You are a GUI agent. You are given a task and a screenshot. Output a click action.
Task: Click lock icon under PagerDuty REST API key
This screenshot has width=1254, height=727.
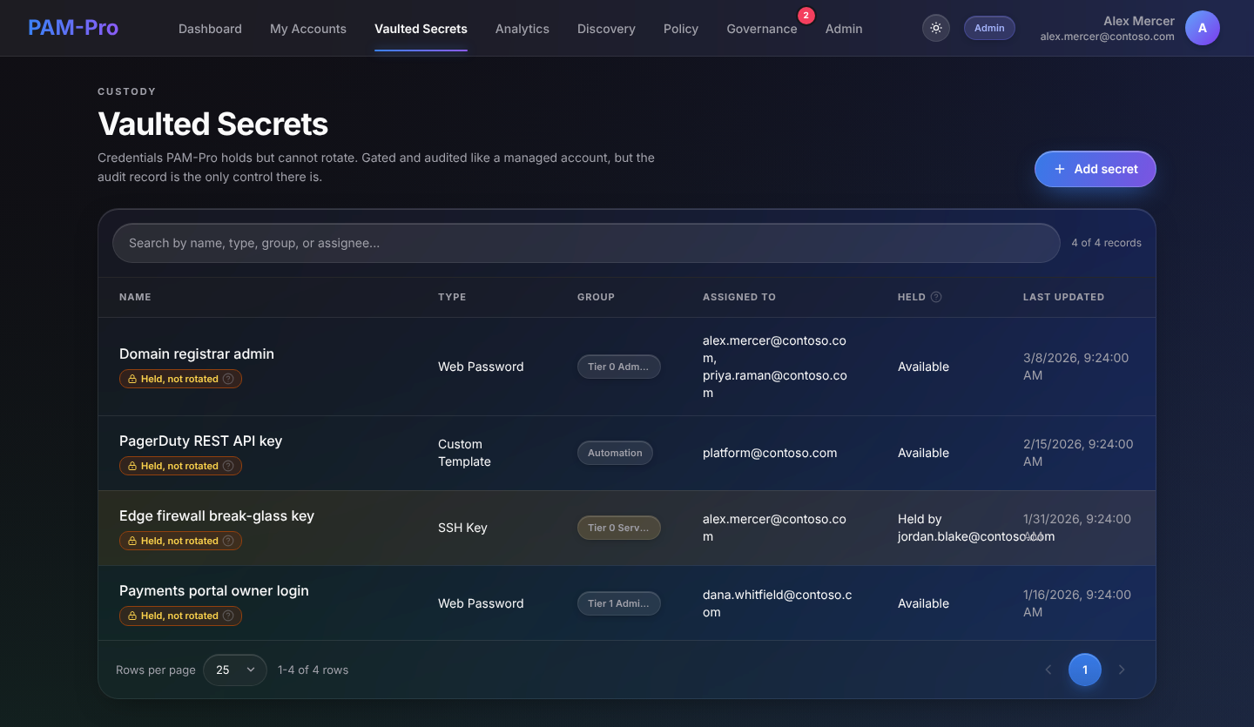[x=132, y=466]
